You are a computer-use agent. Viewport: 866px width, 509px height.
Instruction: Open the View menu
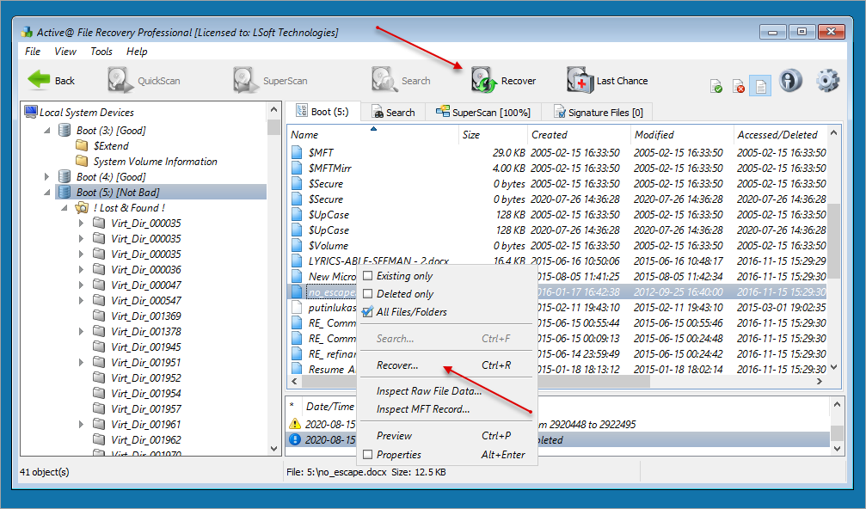pyautogui.click(x=65, y=52)
